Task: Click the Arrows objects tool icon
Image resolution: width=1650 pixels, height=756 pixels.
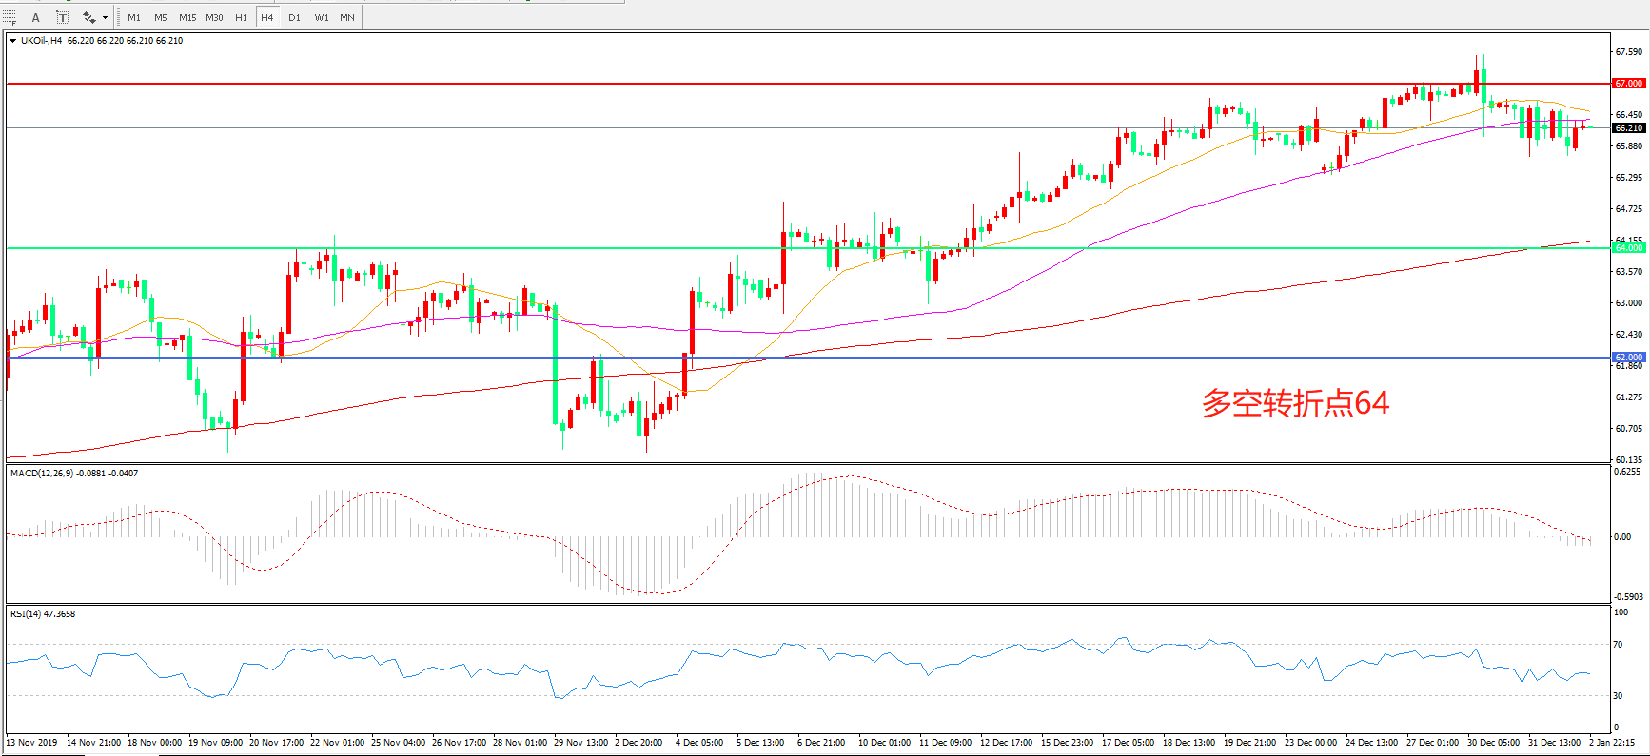Action: [88, 17]
